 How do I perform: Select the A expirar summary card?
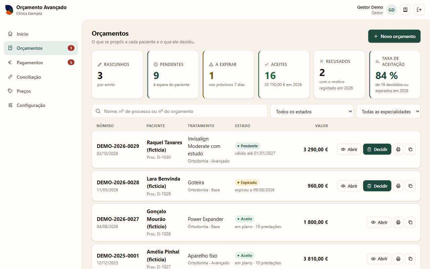(x=228, y=75)
